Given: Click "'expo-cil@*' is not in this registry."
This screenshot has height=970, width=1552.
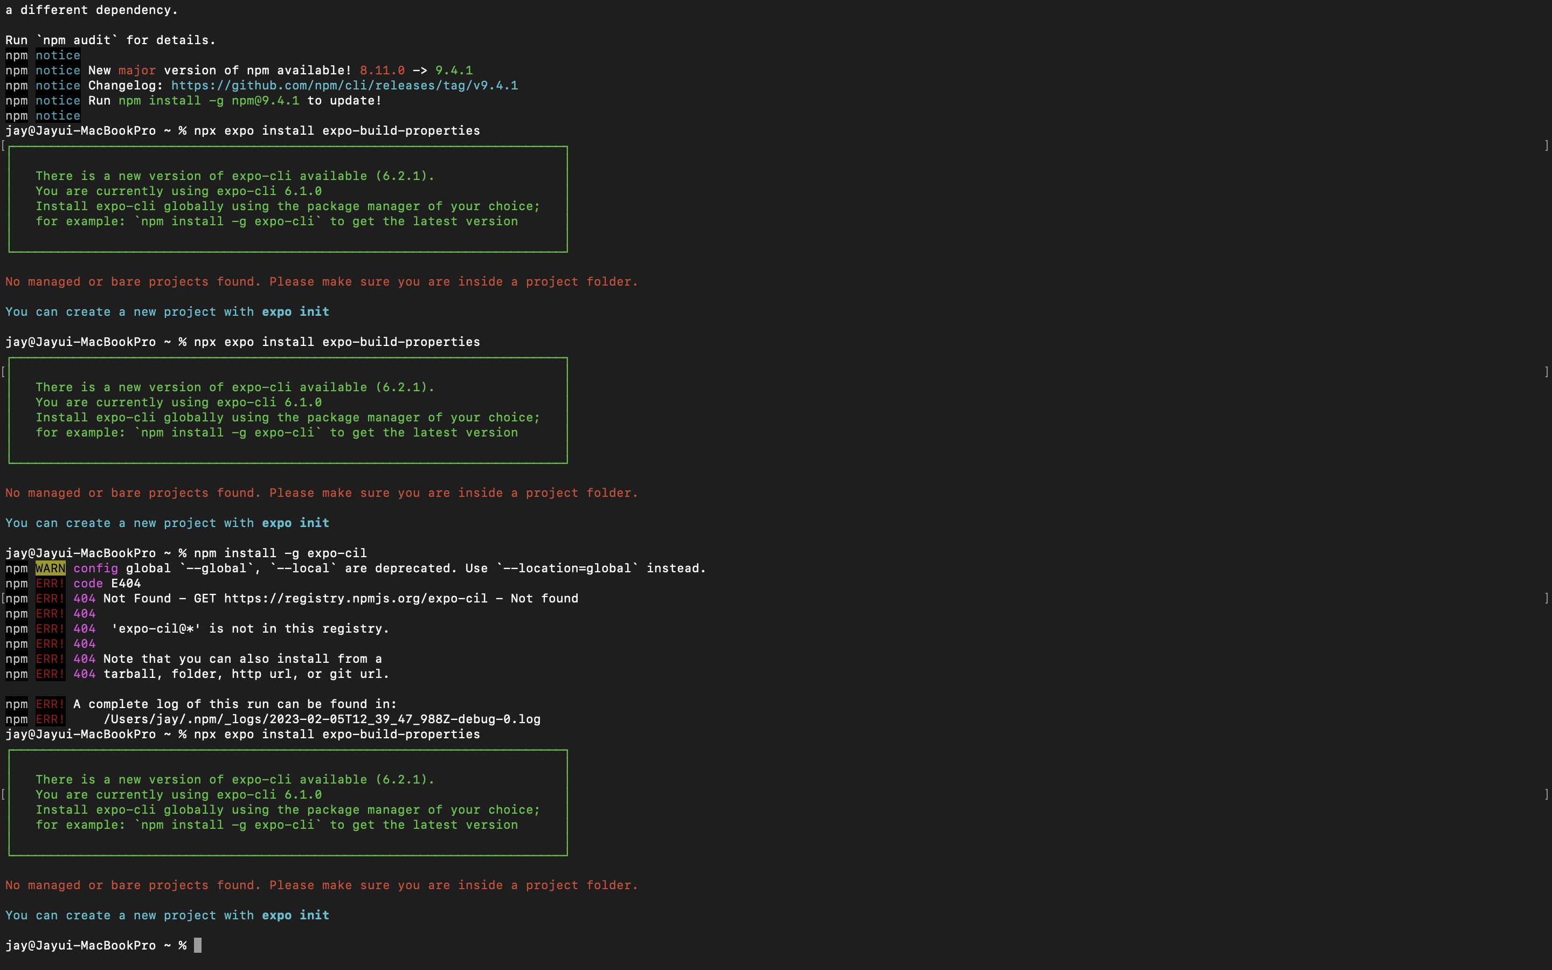Looking at the screenshot, I should point(250,629).
